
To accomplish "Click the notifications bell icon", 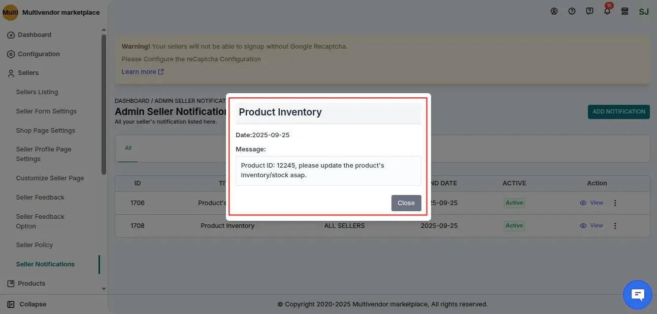I will pos(607,11).
